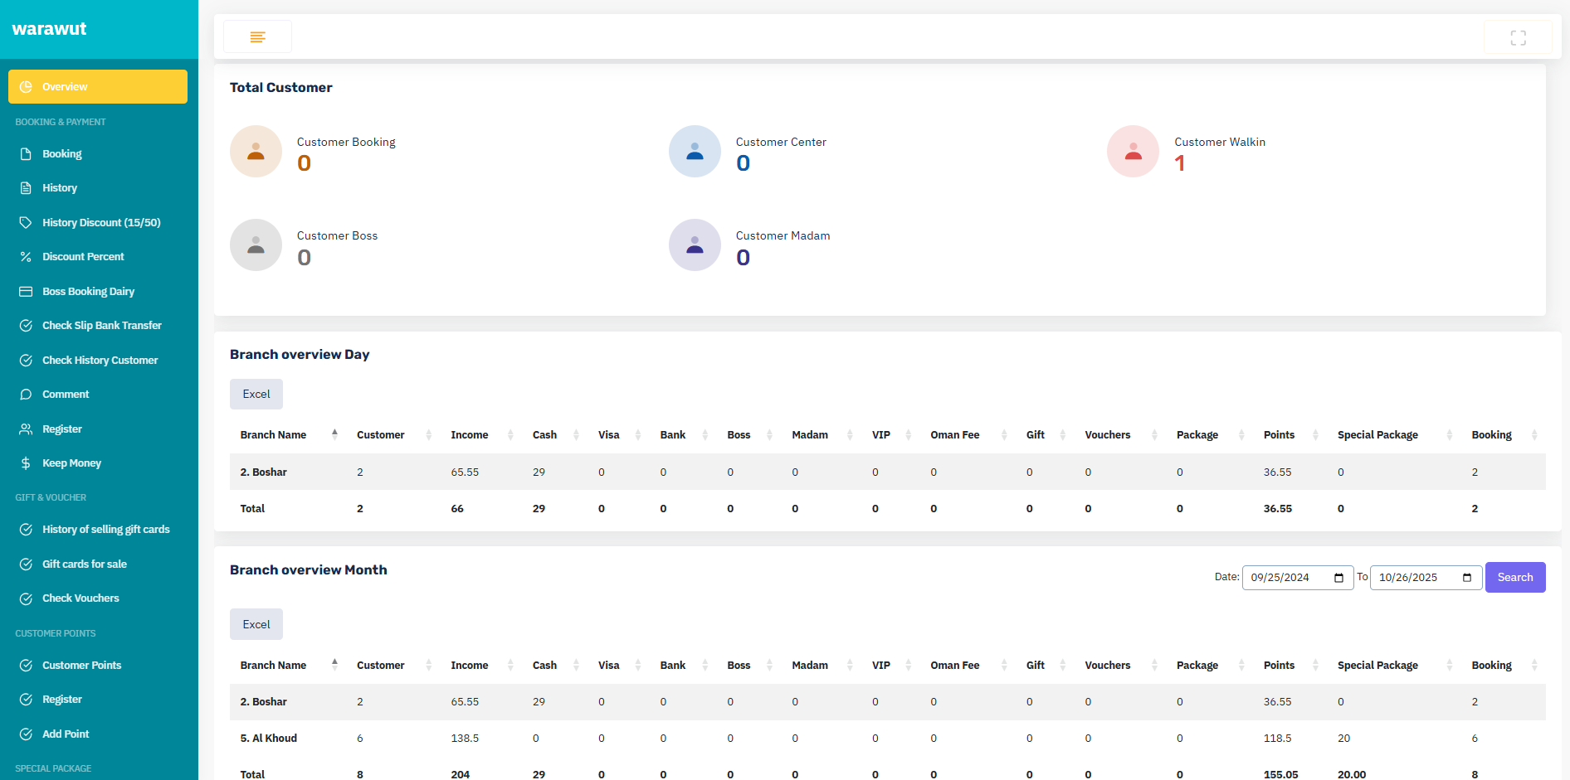Click the Customer Booking orange avatar icon
The height and width of the screenshot is (780, 1570).
point(256,152)
